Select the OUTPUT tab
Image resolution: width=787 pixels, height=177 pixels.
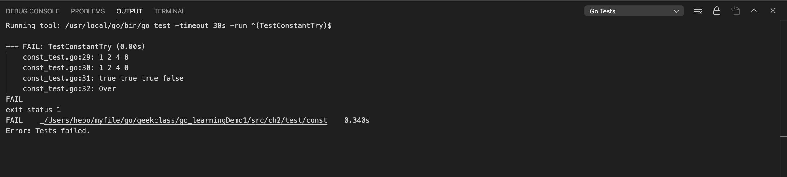coord(129,11)
